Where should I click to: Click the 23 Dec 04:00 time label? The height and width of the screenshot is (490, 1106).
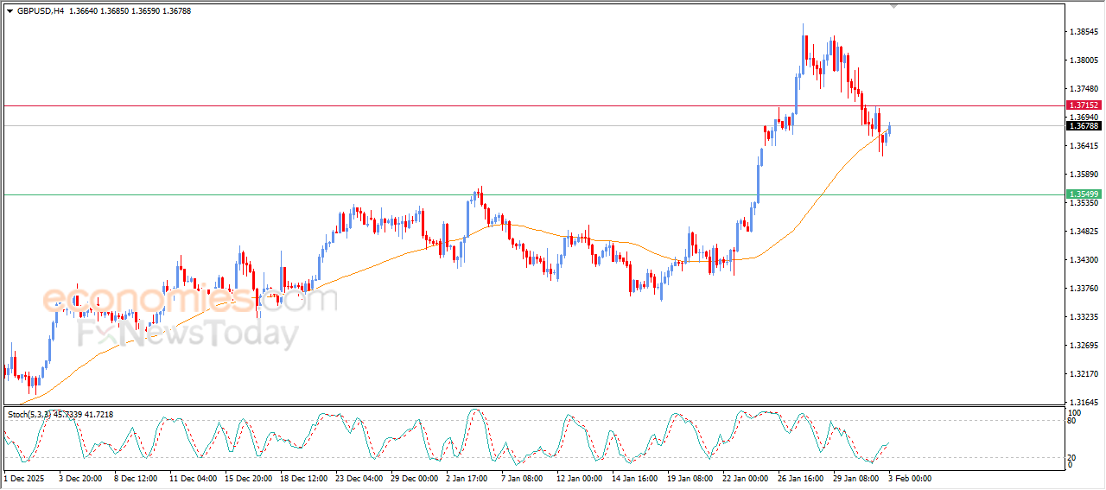pos(359,478)
